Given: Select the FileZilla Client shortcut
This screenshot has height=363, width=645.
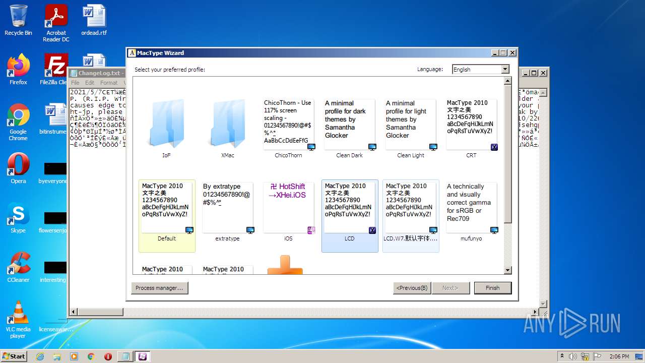Looking at the screenshot, I should point(54,69).
